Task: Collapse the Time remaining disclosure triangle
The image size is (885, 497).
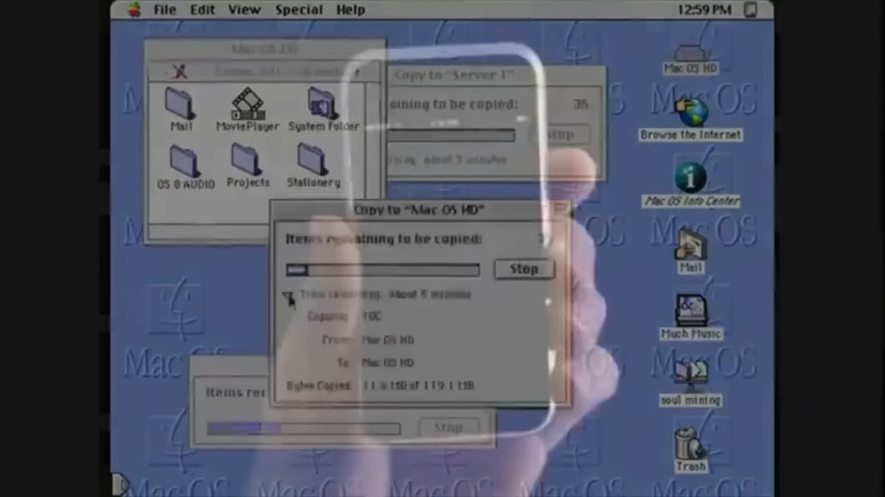Action: point(289,297)
